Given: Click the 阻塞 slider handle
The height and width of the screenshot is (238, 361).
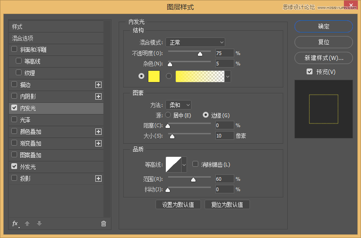Looking at the screenshot, I should coord(168,126).
